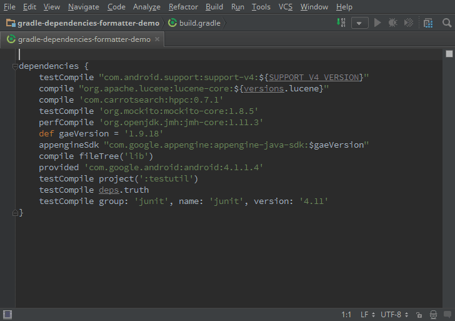455x321 pixels.
Task: Click the closing brace fold marker
Action: tap(15, 213)
